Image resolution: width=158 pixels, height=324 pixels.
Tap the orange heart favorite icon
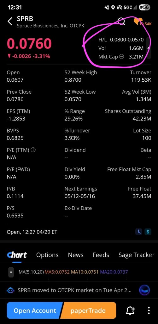(138, 22)
